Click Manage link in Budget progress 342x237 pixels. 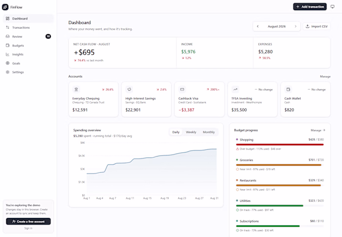(318, 130)
